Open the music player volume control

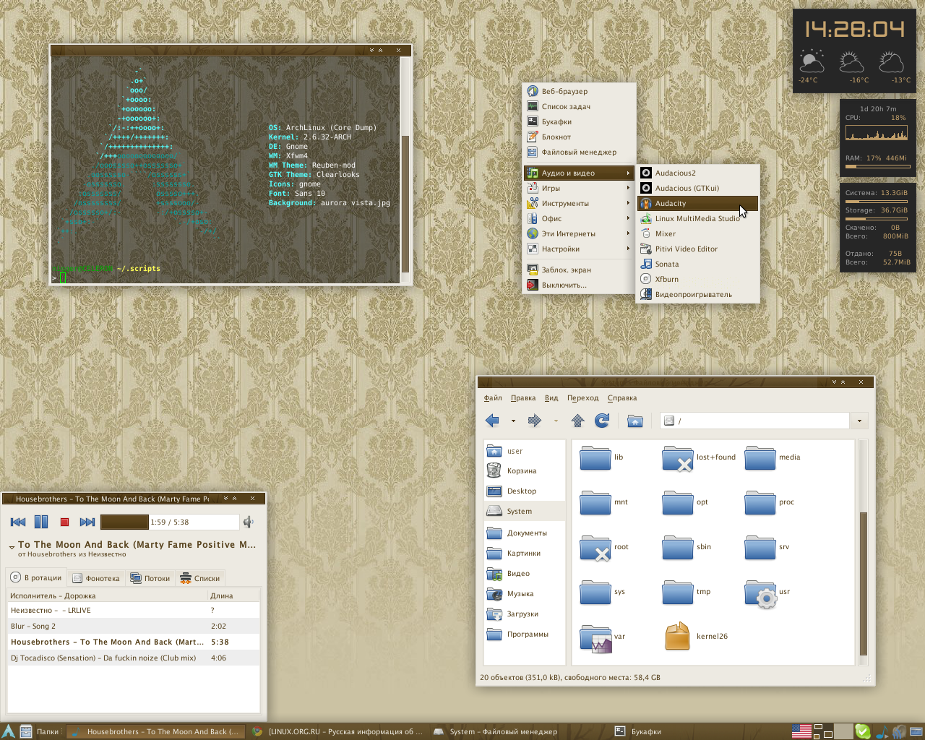click(x=249, y=522)
